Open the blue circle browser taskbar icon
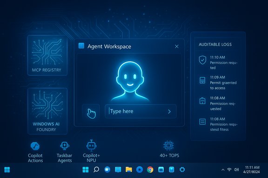 [140, 170]
